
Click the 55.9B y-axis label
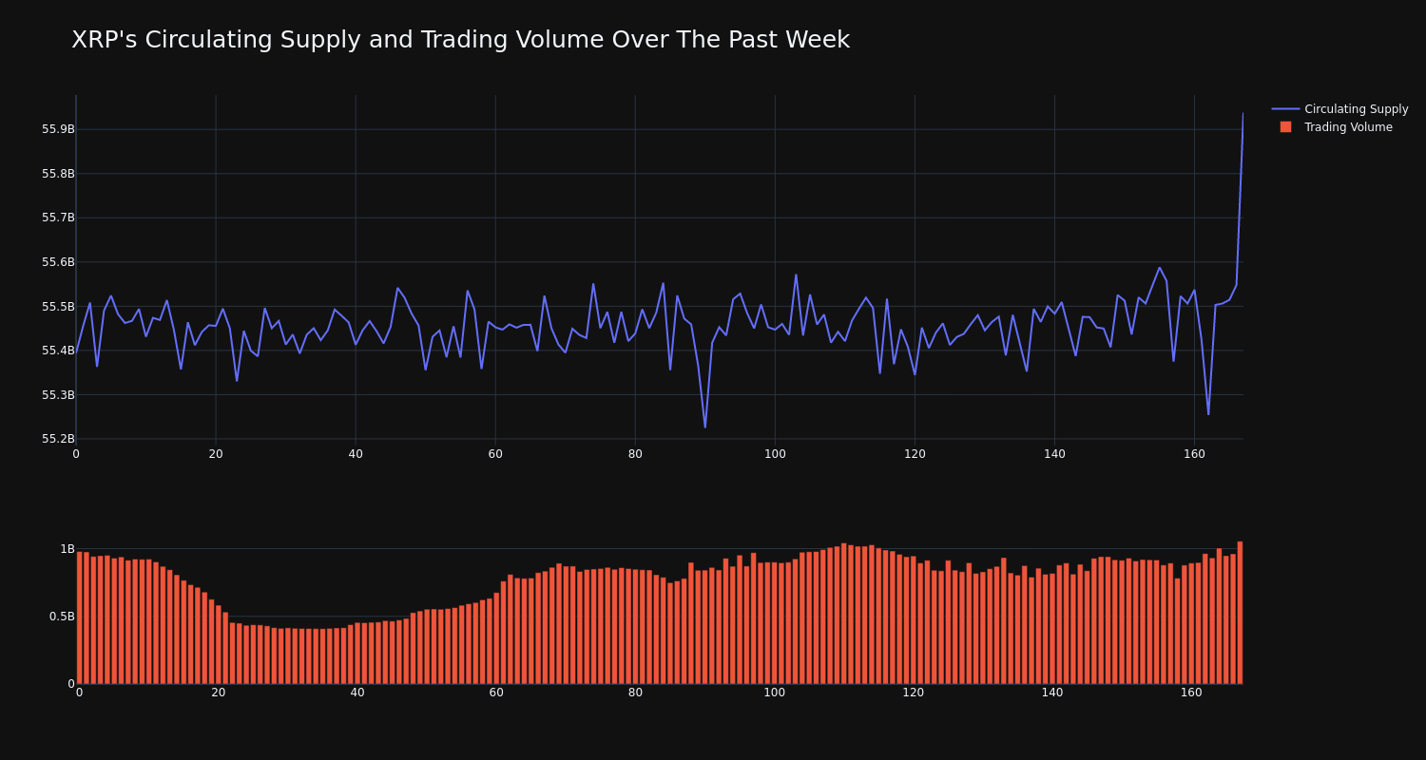(58, 129)
